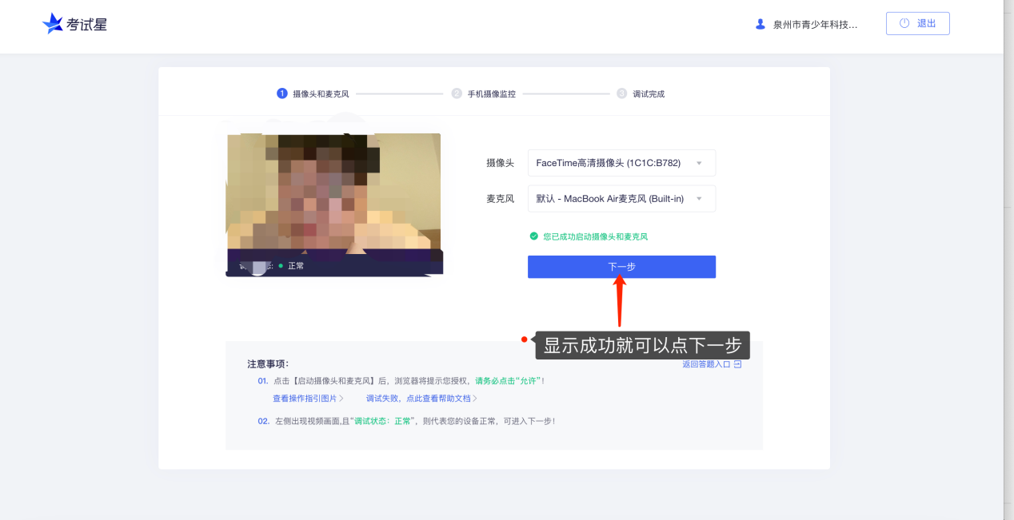Click the arrow on microphone selector
This screenshot has width=1014, height=520.
point(699,199)
